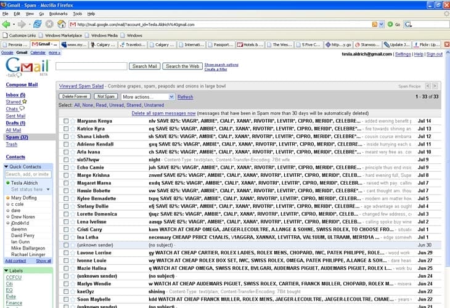Click the star icon beside Echo Camie
The image size is (450, 308).
click(73, 168)
